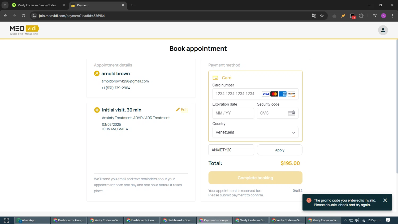Click the Visa card brand icon

coord(266,94)
